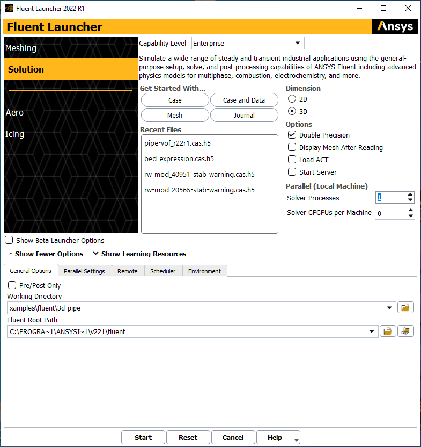421x447 pixels.
Task: Click the Journal button
Action: 244,115
